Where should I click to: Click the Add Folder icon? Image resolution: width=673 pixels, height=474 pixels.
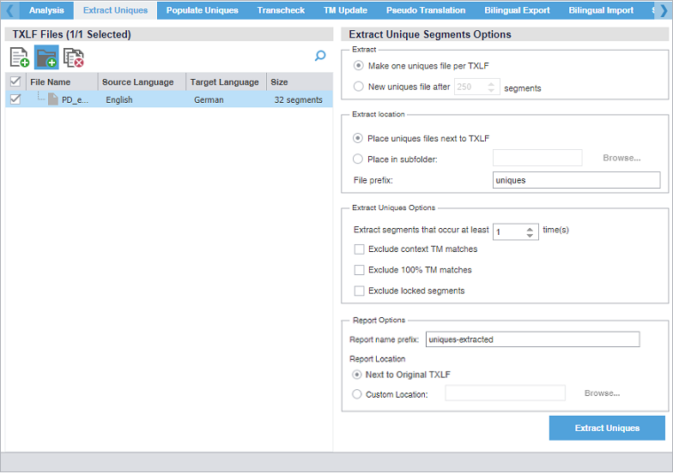point(46,57)
